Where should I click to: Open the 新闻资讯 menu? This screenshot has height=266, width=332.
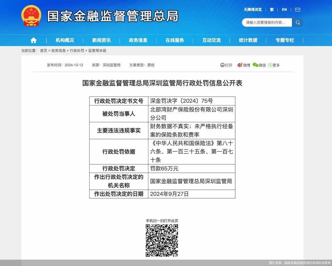click(101, 40)
